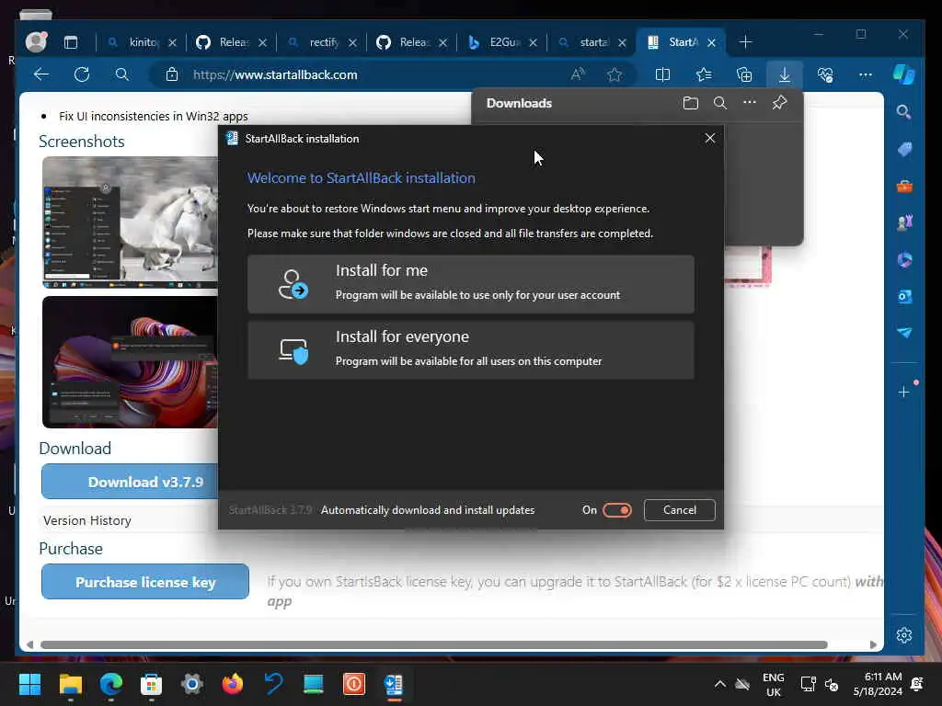Add sidebar app with plus icon
This screenshot has width=942, height=706.
903,392
